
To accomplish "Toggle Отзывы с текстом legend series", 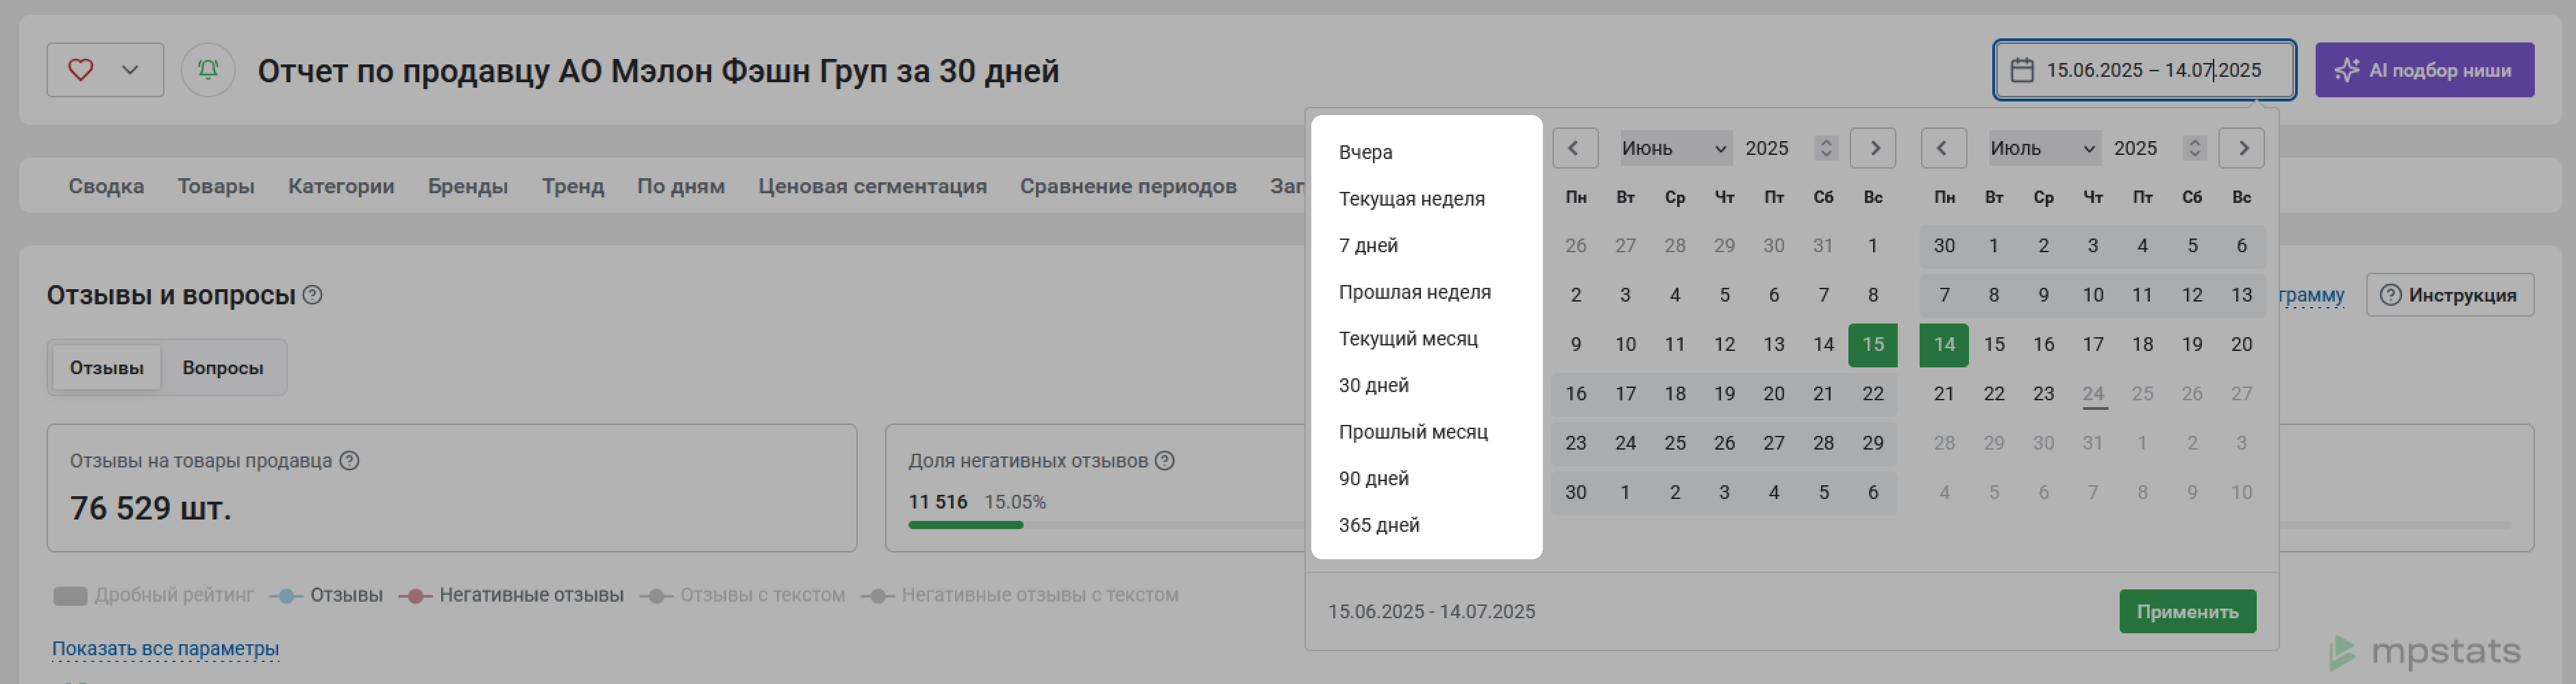I will tap(743, 596).
